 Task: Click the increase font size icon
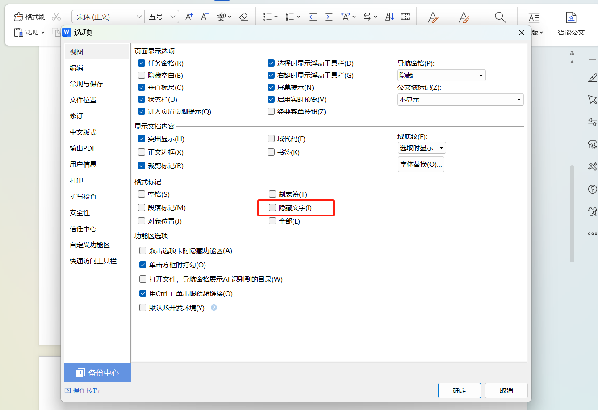coord(188,16)
